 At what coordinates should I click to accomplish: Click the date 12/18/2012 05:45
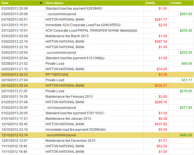[x=15, y=124]
